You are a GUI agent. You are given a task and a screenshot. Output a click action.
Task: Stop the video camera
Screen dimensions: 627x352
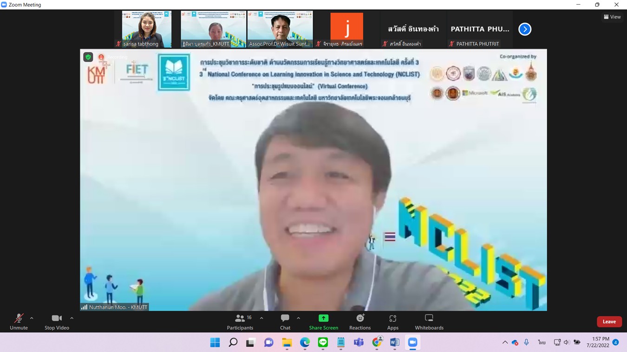[57, 322]
